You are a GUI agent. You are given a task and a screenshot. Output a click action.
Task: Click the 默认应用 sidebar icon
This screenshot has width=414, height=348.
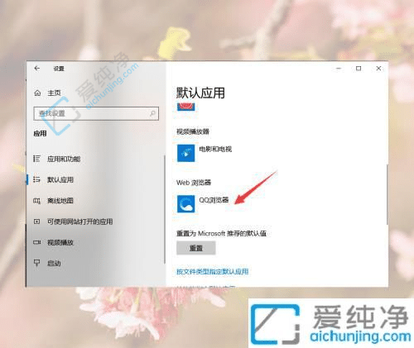36,179
